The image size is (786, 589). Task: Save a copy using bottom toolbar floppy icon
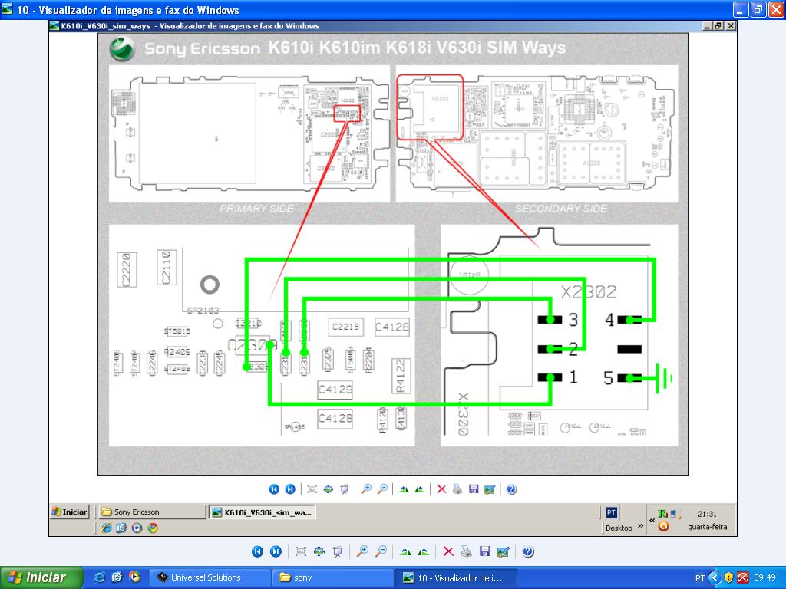(485, 551)
